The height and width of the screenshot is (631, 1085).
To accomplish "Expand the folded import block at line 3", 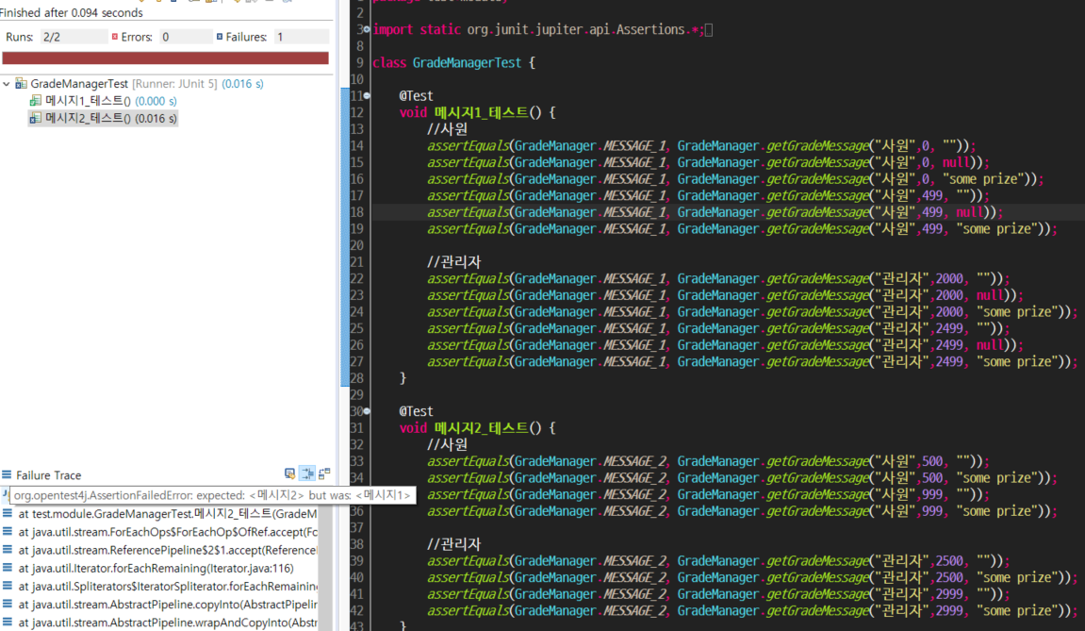I will point(367,30).
